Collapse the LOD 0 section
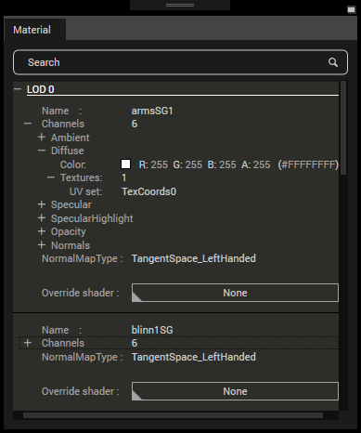Screen dimensions: 361x433 click(18, 89)
